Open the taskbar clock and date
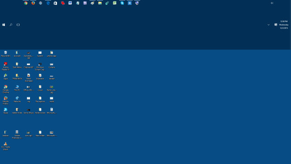This screenshot has width=291, height=164. [284, 25]
